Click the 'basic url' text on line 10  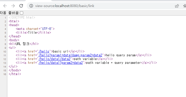[60, 52]
